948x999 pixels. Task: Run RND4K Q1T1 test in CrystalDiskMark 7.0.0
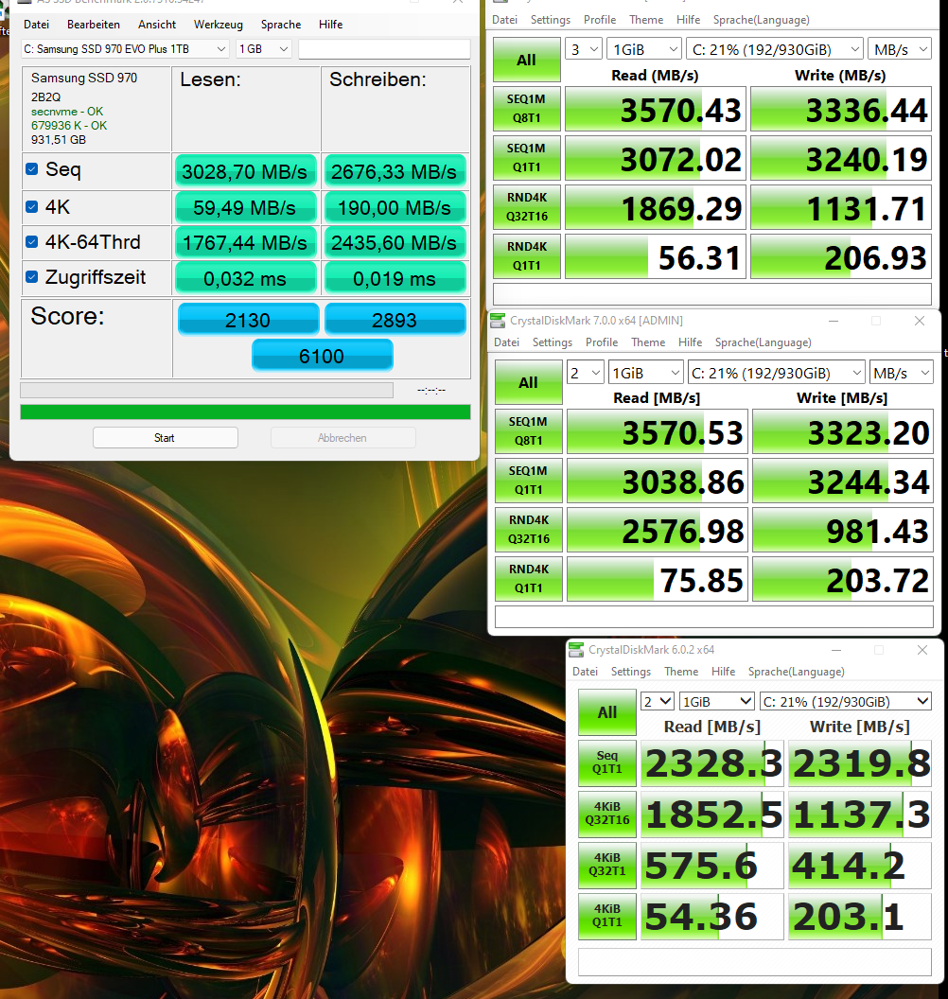click(528, 579)
